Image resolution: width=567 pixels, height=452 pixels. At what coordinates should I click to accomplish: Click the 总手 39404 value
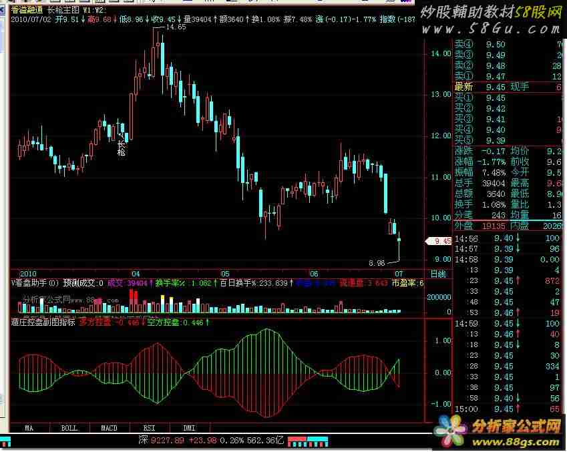pos(494,184)
